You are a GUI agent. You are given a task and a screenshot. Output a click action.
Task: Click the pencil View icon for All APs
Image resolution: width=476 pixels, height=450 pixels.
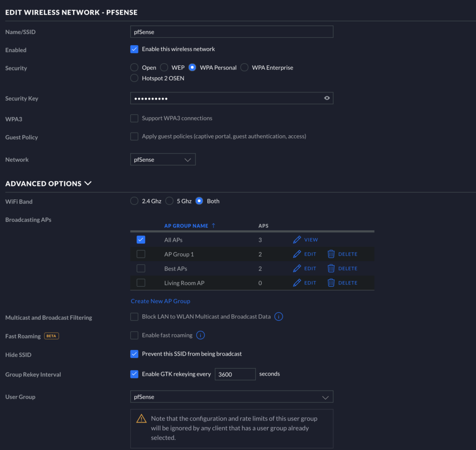point(297,240)
